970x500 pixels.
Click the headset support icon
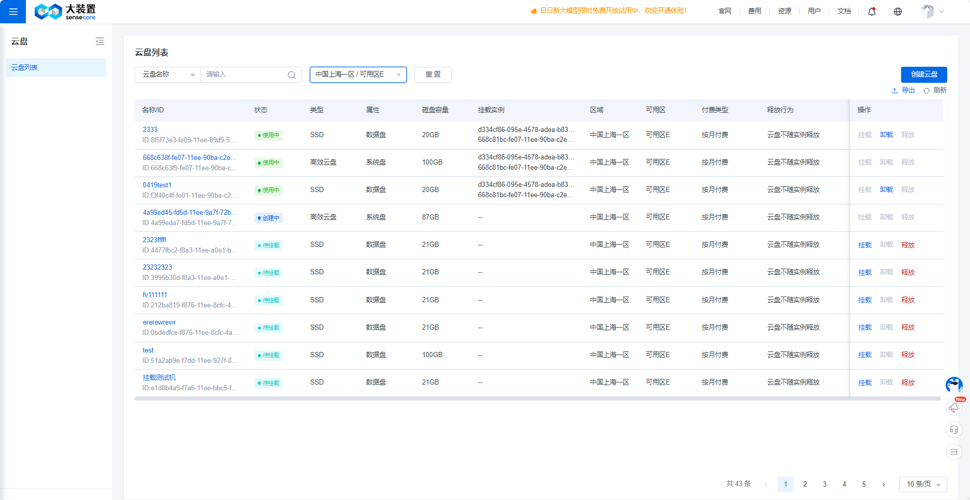pos(954,430)
